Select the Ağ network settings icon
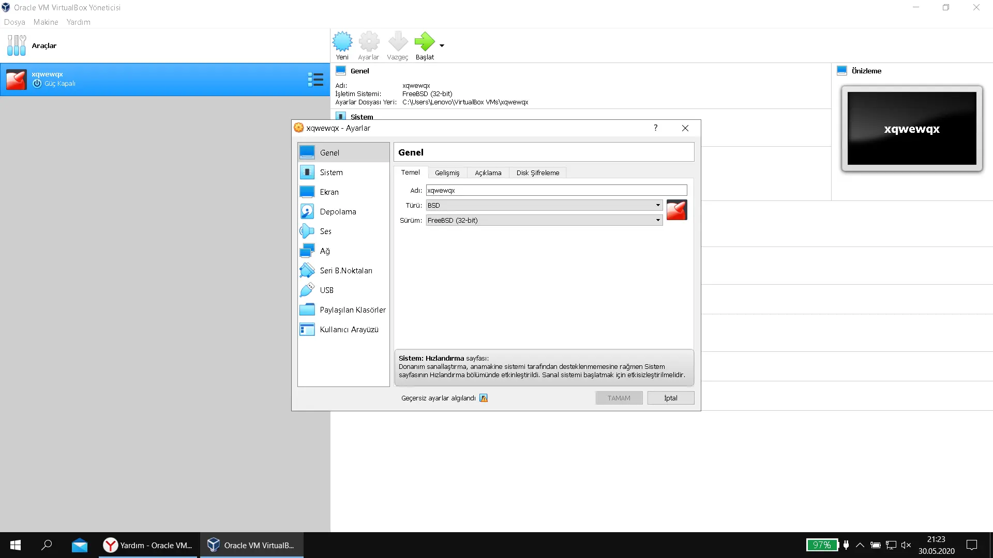This screenshot has width=993, height=558. (307, 251)
